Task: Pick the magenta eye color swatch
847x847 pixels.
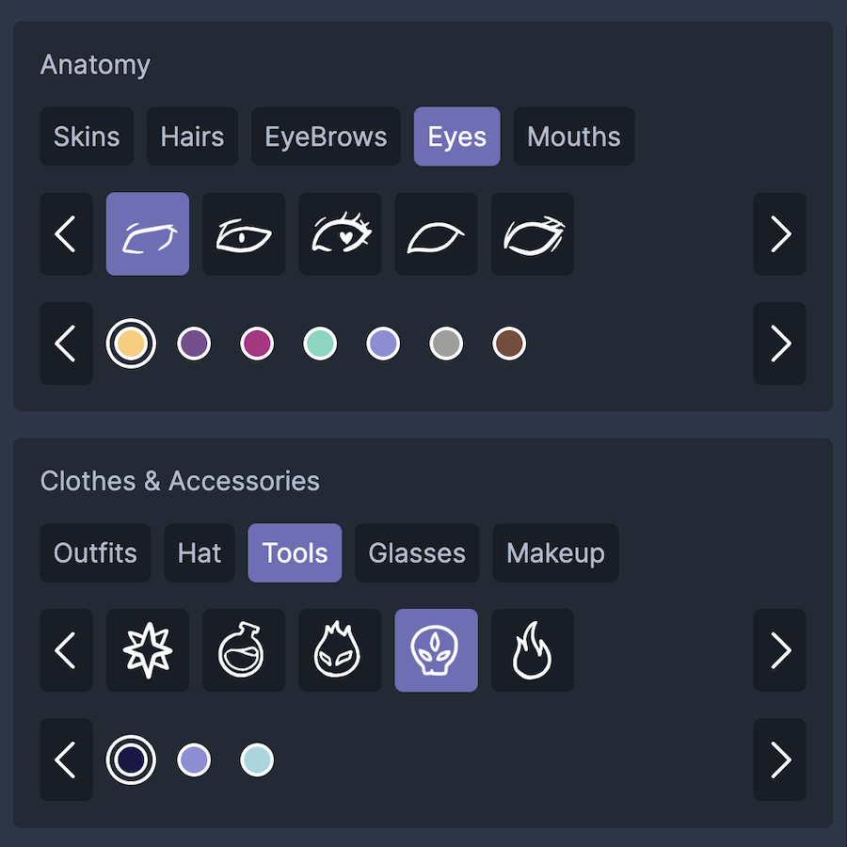Action: click(257, 344)
